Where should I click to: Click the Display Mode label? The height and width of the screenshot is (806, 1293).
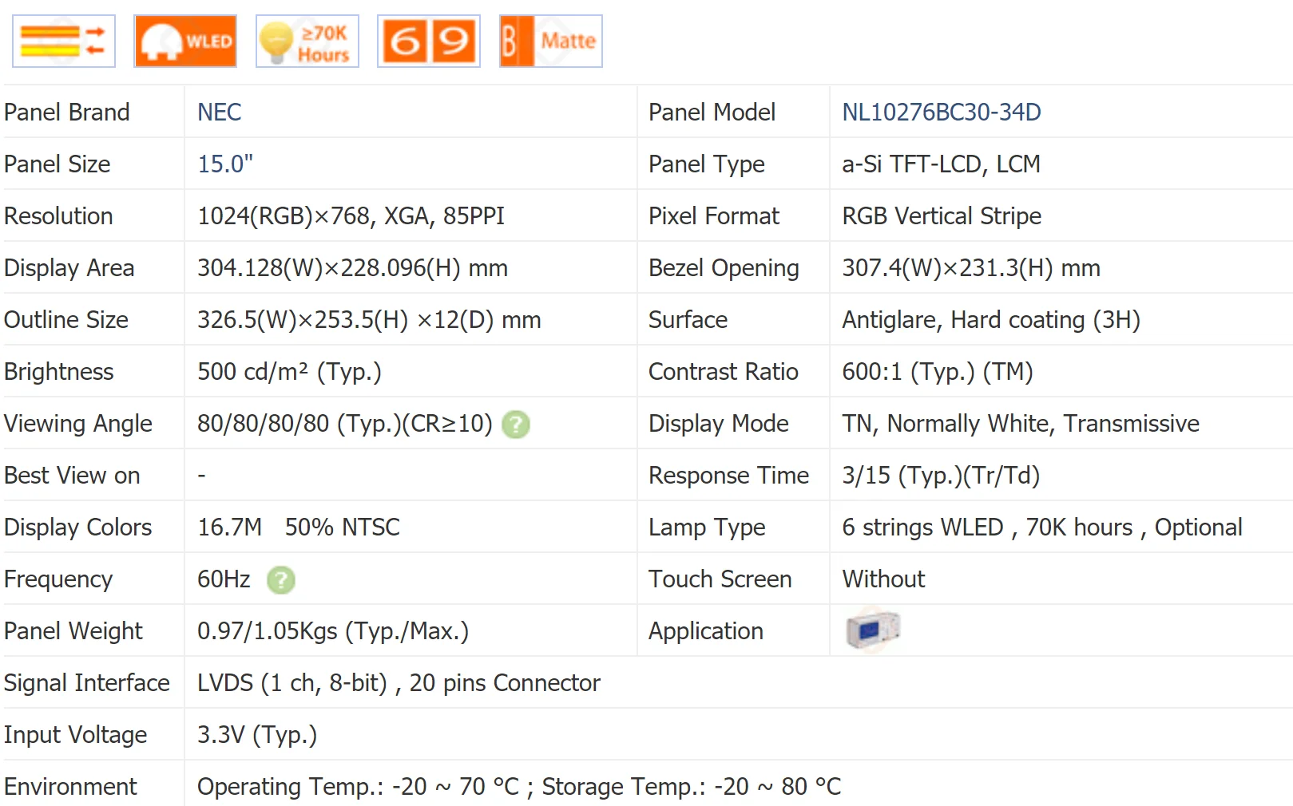[x=718, y=424]
